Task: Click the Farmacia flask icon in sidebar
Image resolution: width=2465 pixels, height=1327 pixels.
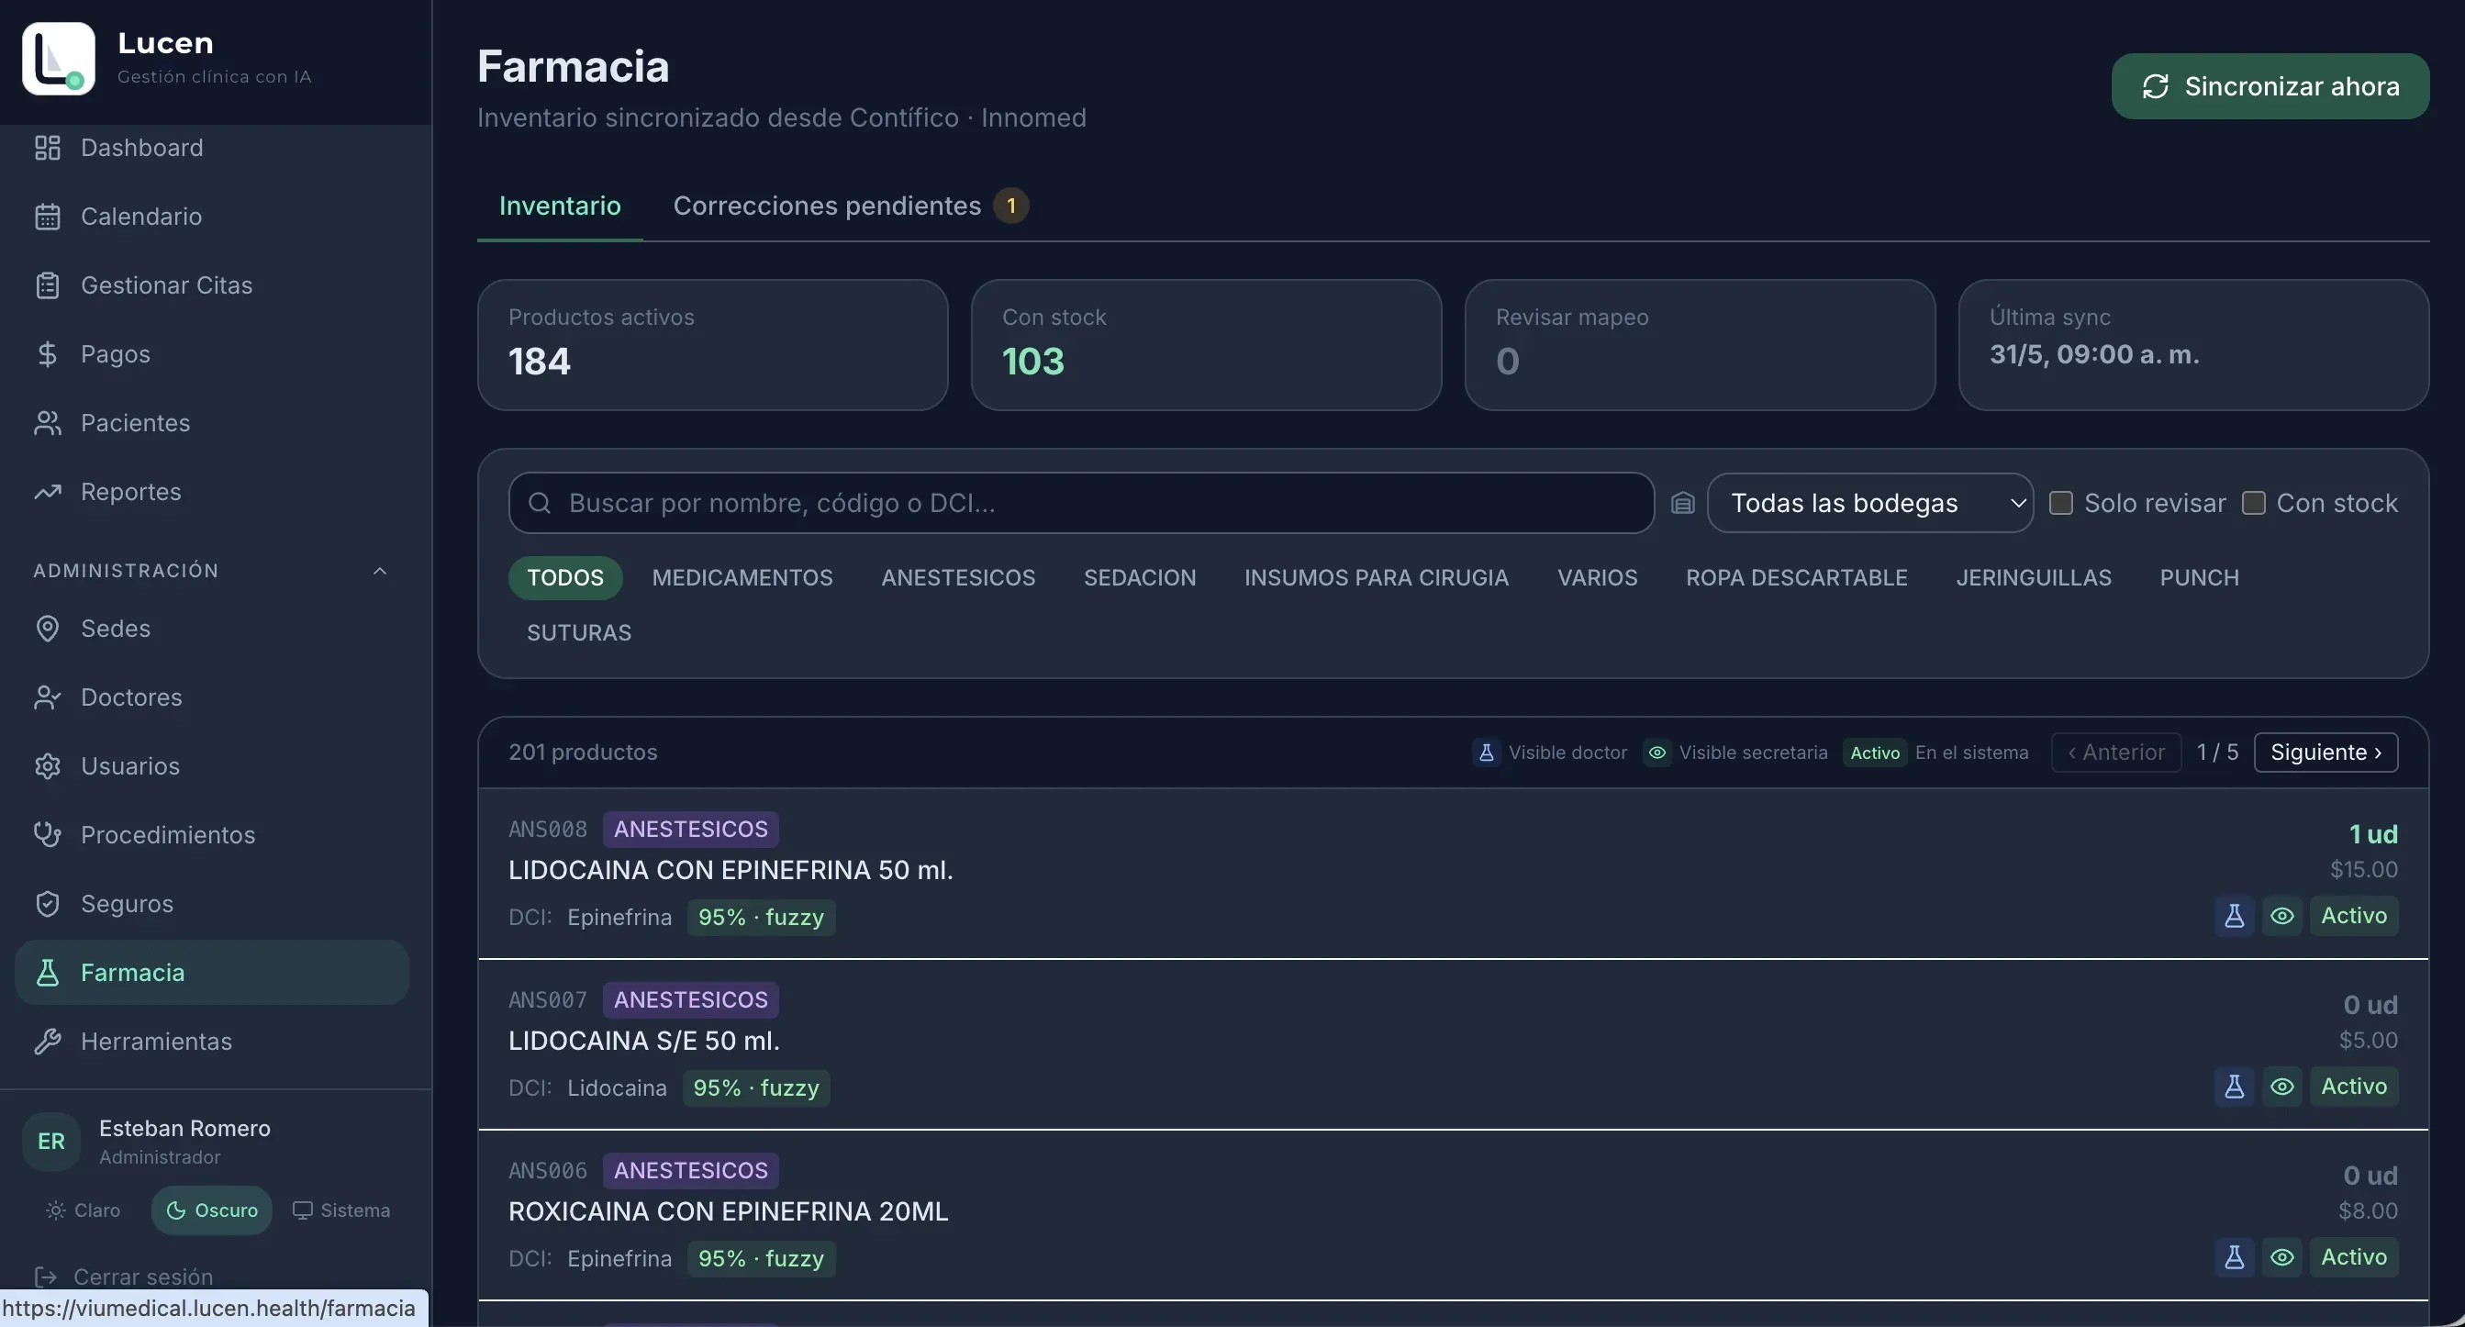Action: point(47,973)
